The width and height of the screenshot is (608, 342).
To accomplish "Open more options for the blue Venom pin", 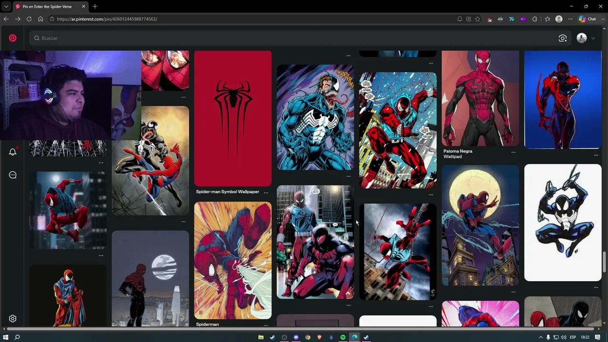I will 349,176.
